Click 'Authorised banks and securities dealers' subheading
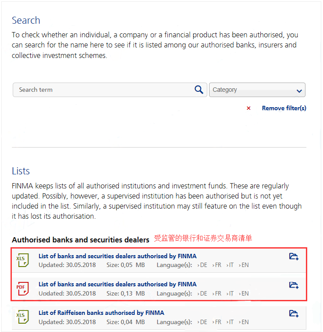The width and height of the screenshot is (323, 332). click(81, 240)
